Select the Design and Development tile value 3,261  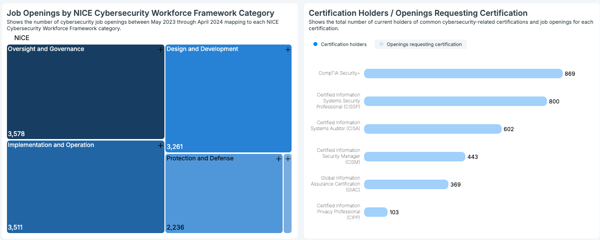pyautogui.click(x=175, y=147)
